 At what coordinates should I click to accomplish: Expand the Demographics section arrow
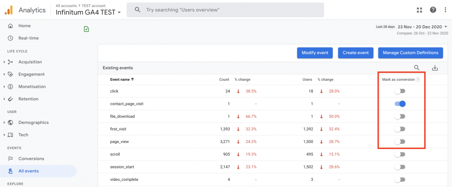(4, 123)
